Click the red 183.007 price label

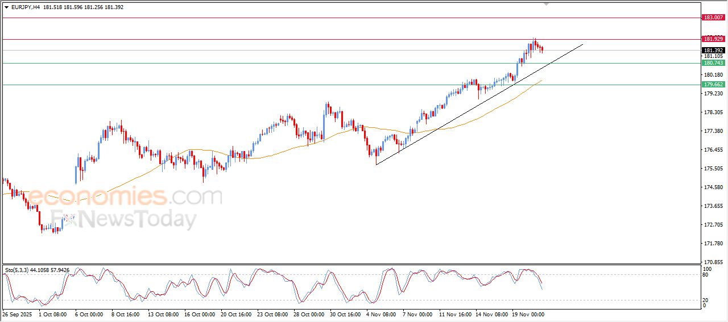(713, 18)
